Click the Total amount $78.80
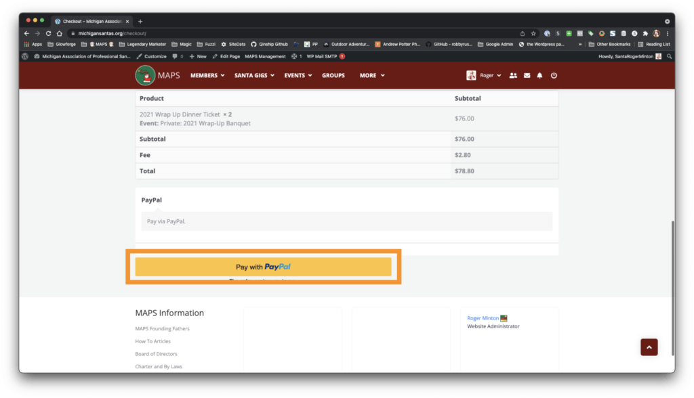The height and width of the screenshot is (398, 694). tap(464, 171)
